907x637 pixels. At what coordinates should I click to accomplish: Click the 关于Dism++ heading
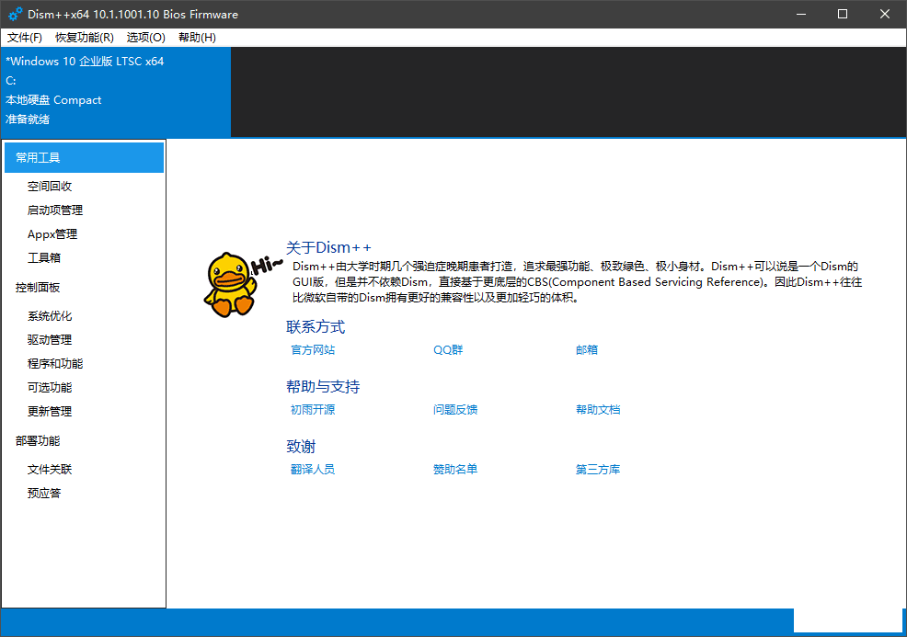pos(328,247)
